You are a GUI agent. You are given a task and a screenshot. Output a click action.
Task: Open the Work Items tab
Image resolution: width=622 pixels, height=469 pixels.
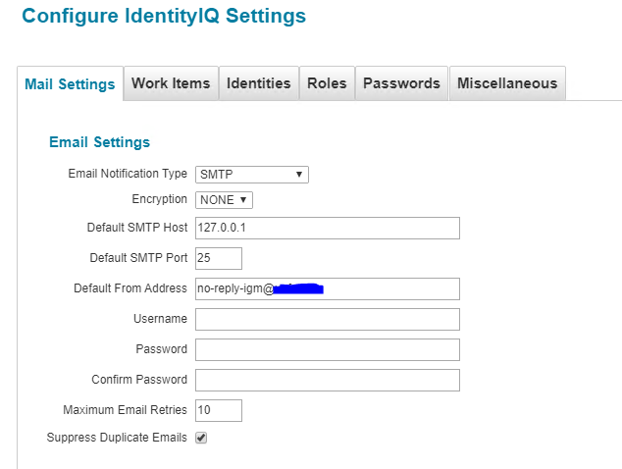pos(171,83)
